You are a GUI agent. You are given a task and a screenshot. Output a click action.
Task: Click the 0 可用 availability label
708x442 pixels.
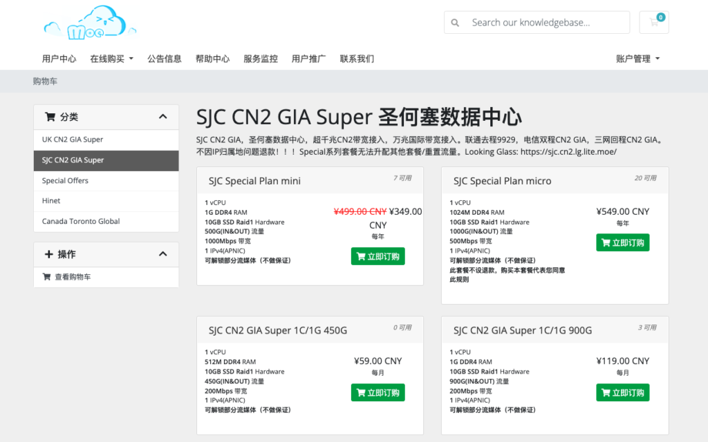[402, 327]
